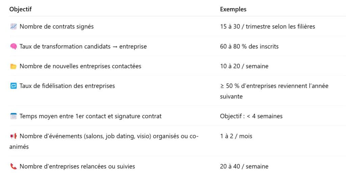
Task: Select the Exemples column header
Action: click(x=233, y=9)
